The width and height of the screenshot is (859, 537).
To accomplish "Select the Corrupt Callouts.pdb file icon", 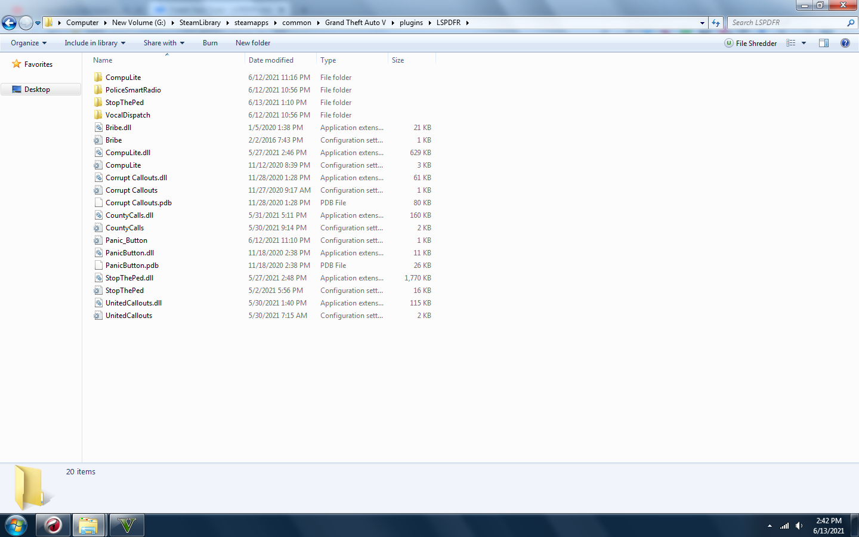I will [x=98, y=203].
